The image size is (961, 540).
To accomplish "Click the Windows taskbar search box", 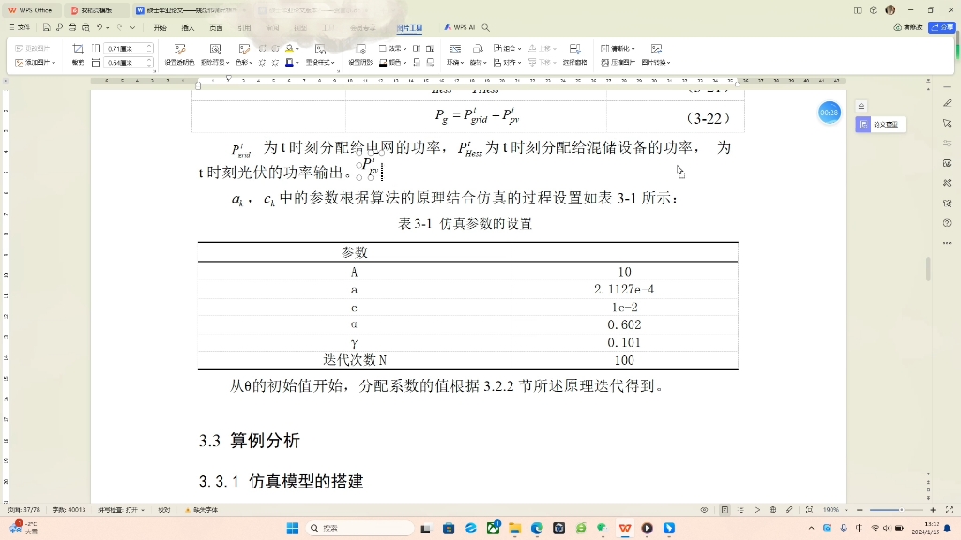I will pos(361,528).
